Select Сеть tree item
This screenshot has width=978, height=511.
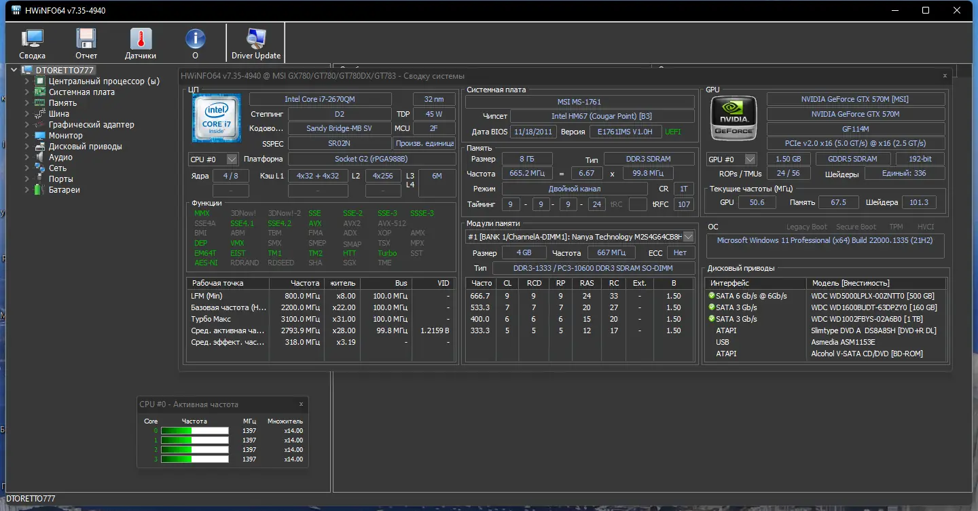pyautogui.click(x=58, y=168)
